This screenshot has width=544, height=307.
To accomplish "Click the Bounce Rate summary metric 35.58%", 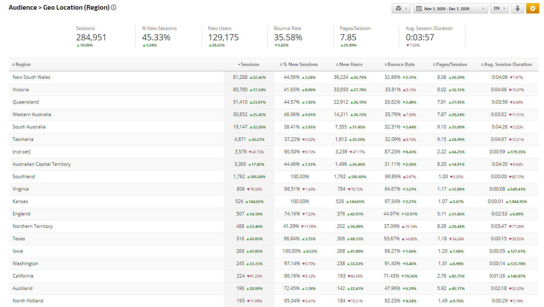I will [x=288, y=38].
